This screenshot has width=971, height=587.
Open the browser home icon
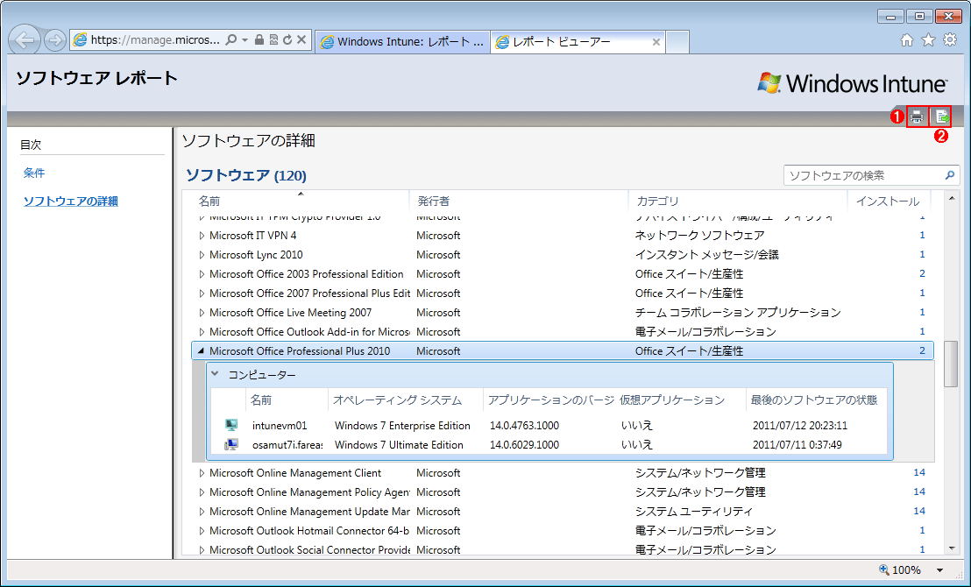pyautogui.click(x=907, y=40)
